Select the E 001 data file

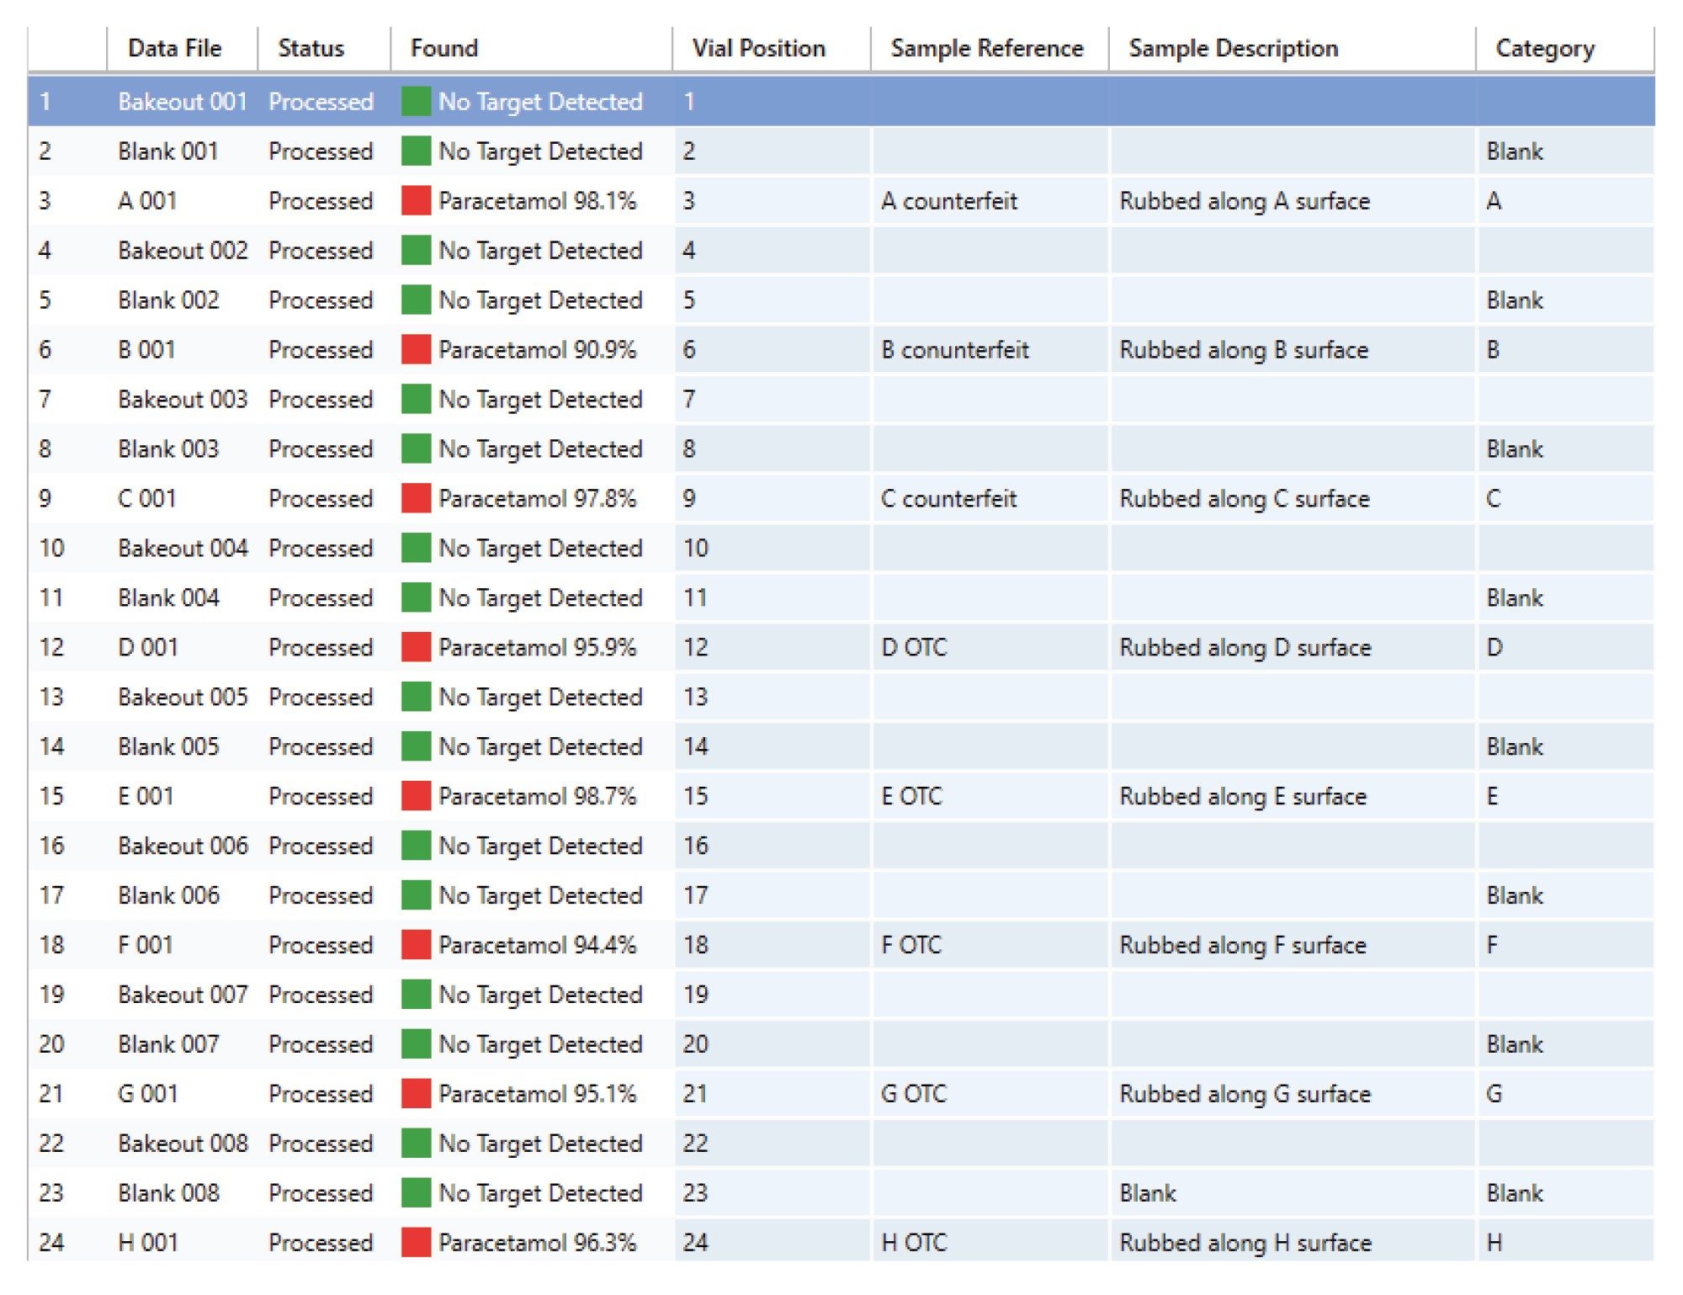click(x=146, y=797)
